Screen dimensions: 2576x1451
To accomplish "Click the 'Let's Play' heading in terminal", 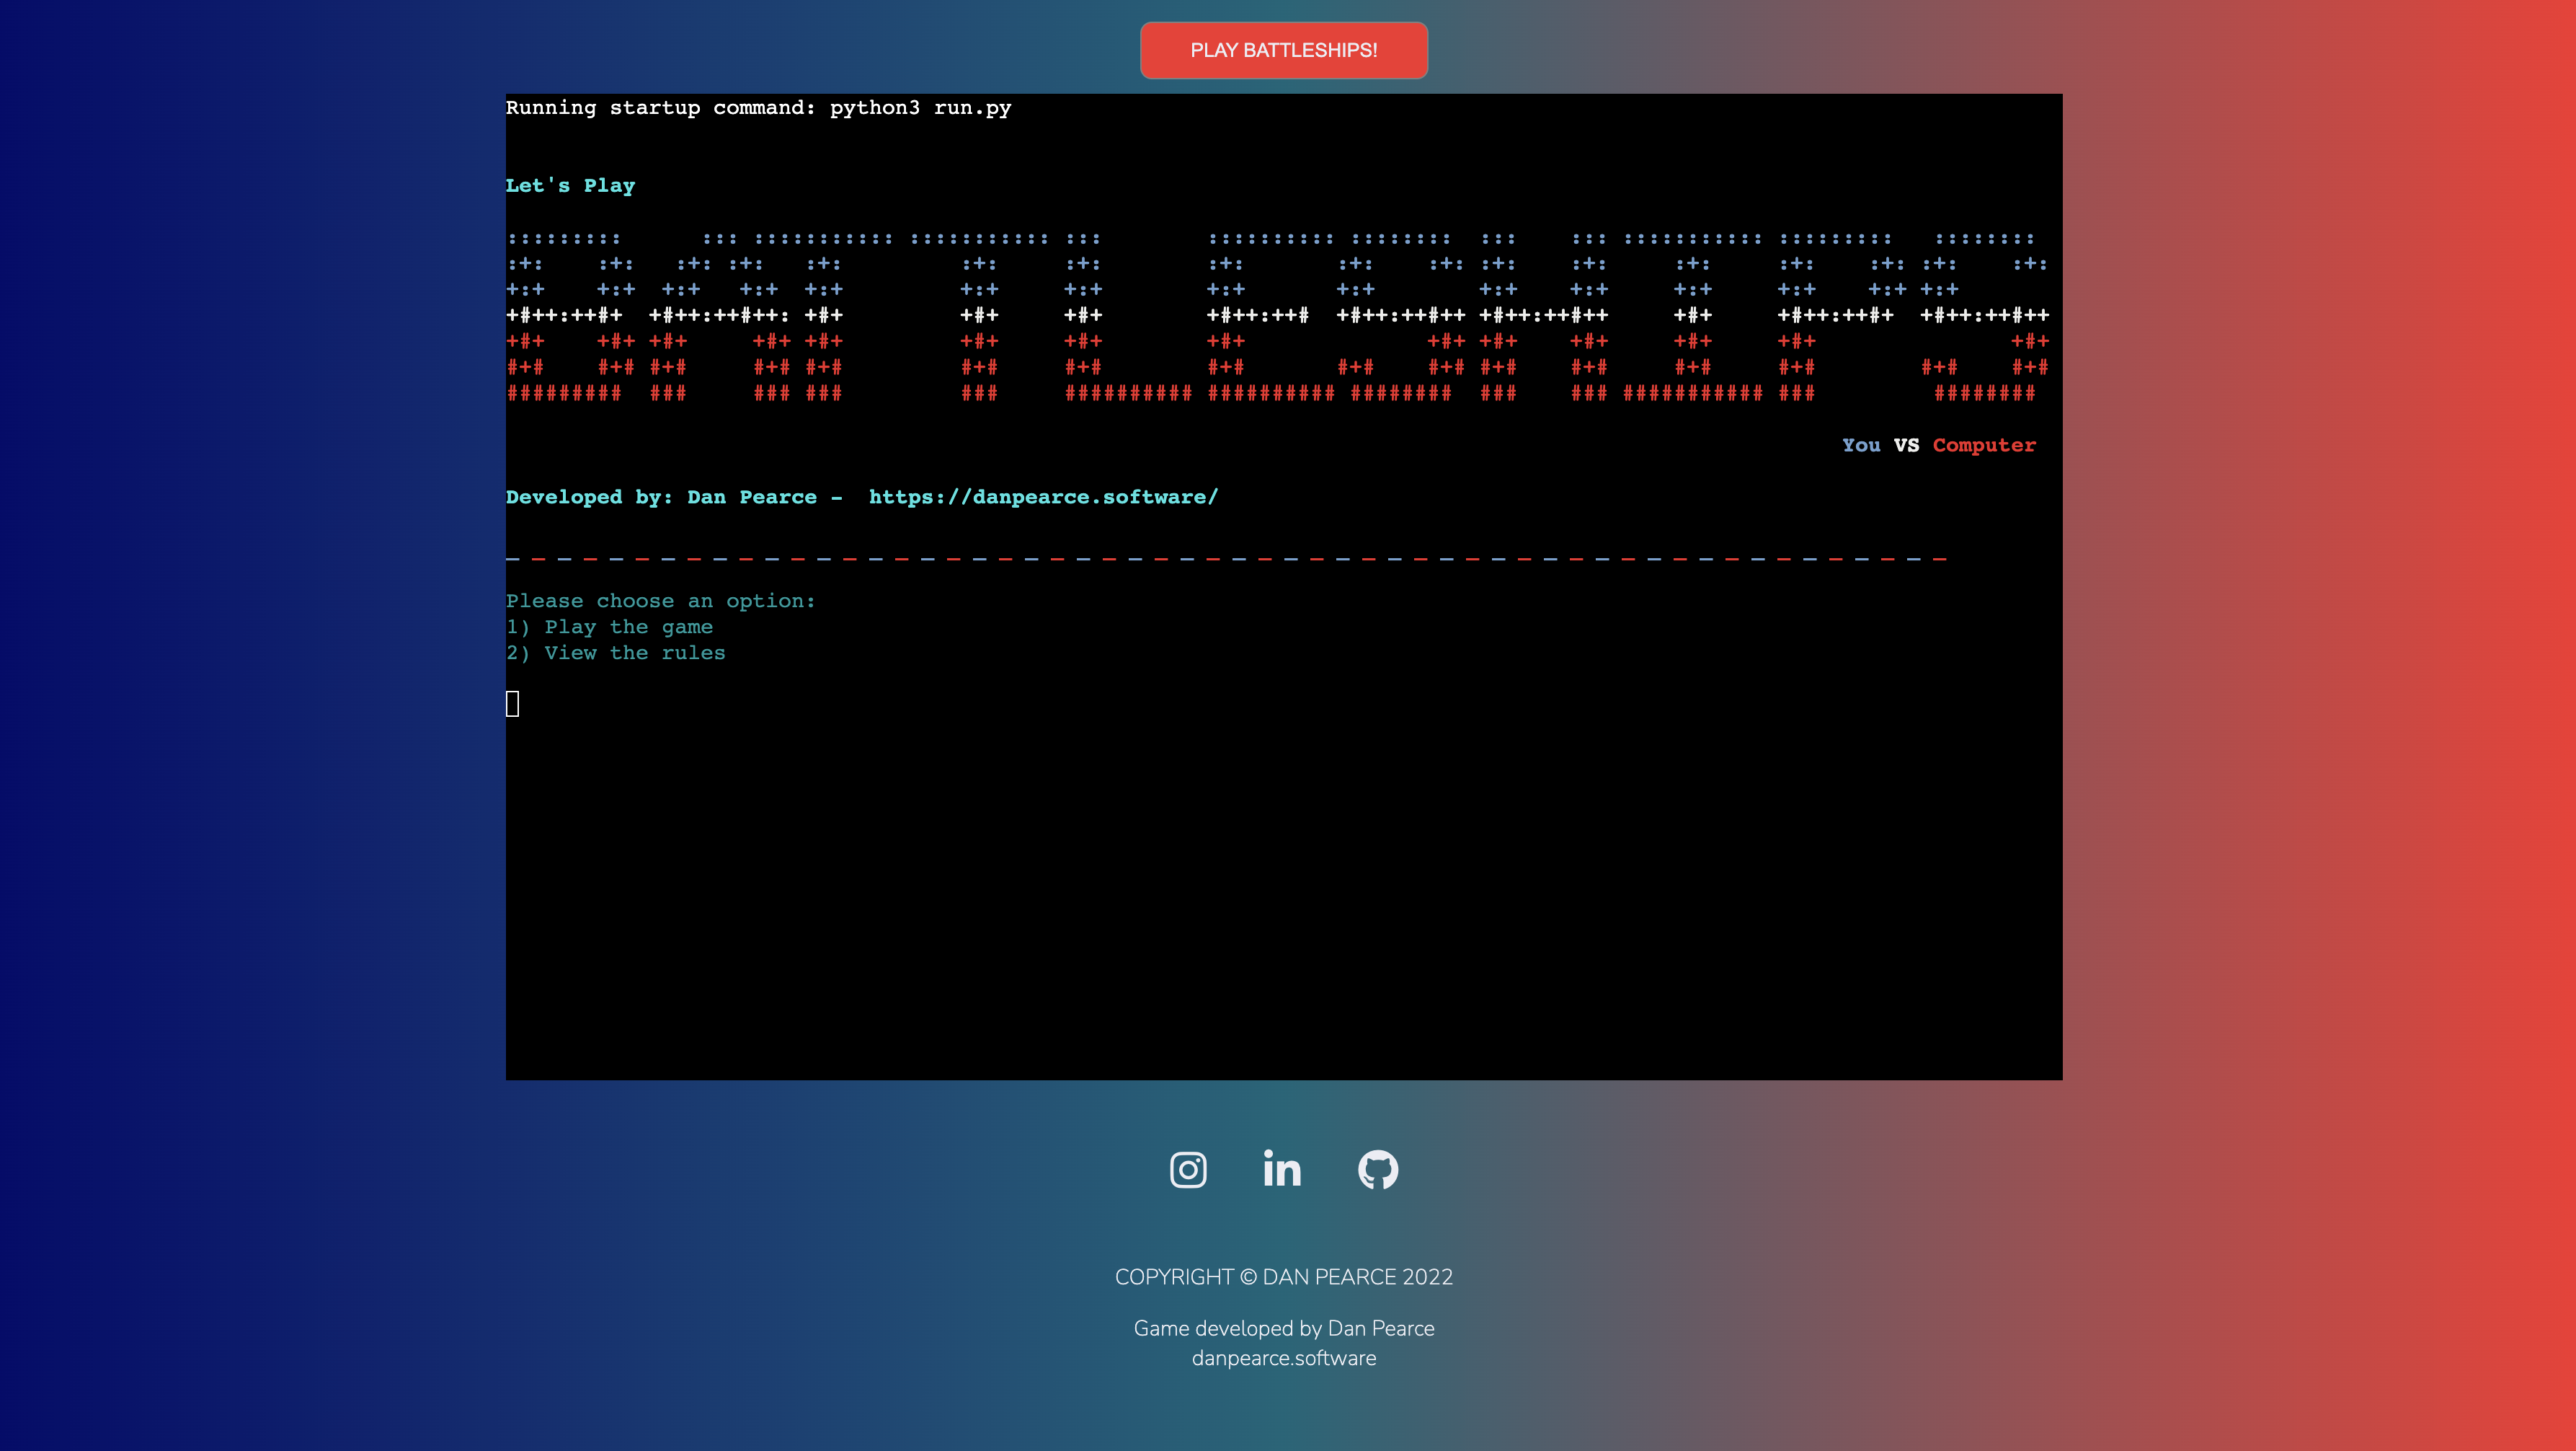I will [570, 186].
